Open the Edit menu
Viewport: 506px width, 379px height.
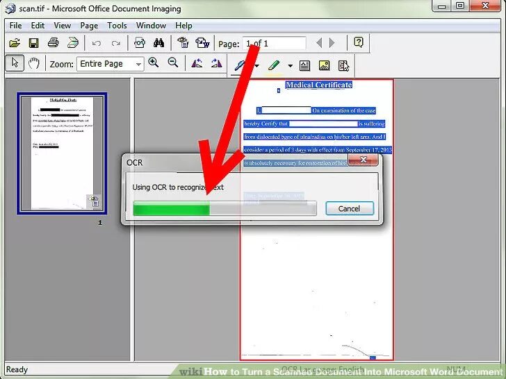[x=38, y=26]
